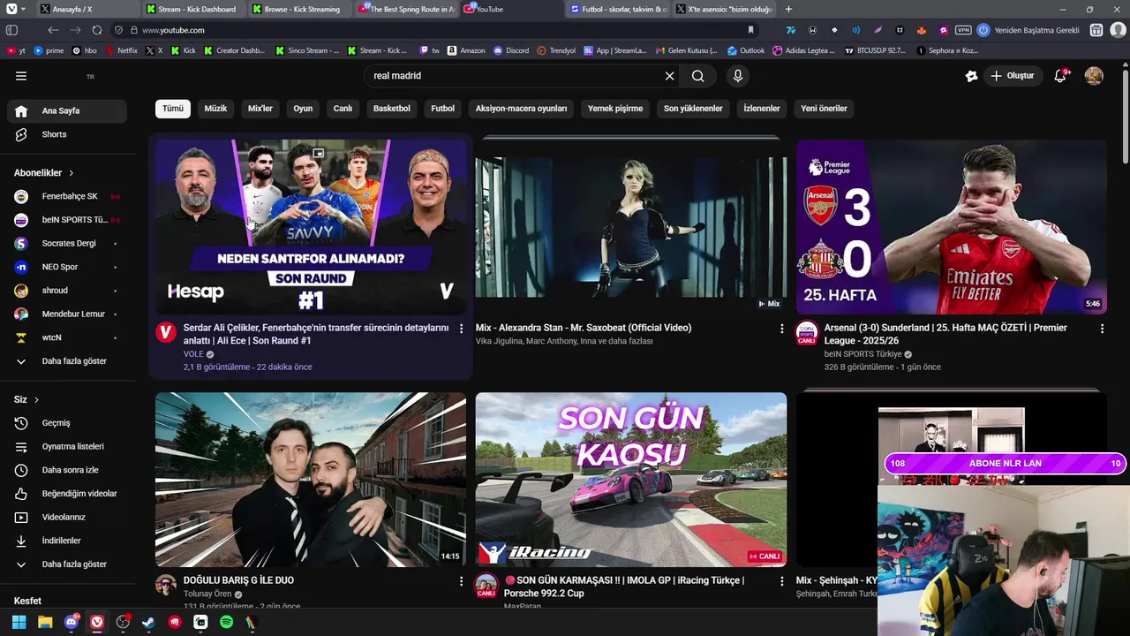Open Discord from the Windows taskbar
Viewport: 1130px width, 636px height.
pos(72,623)
